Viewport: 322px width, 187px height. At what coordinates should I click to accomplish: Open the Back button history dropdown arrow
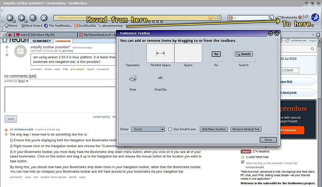tap(14, 21)
